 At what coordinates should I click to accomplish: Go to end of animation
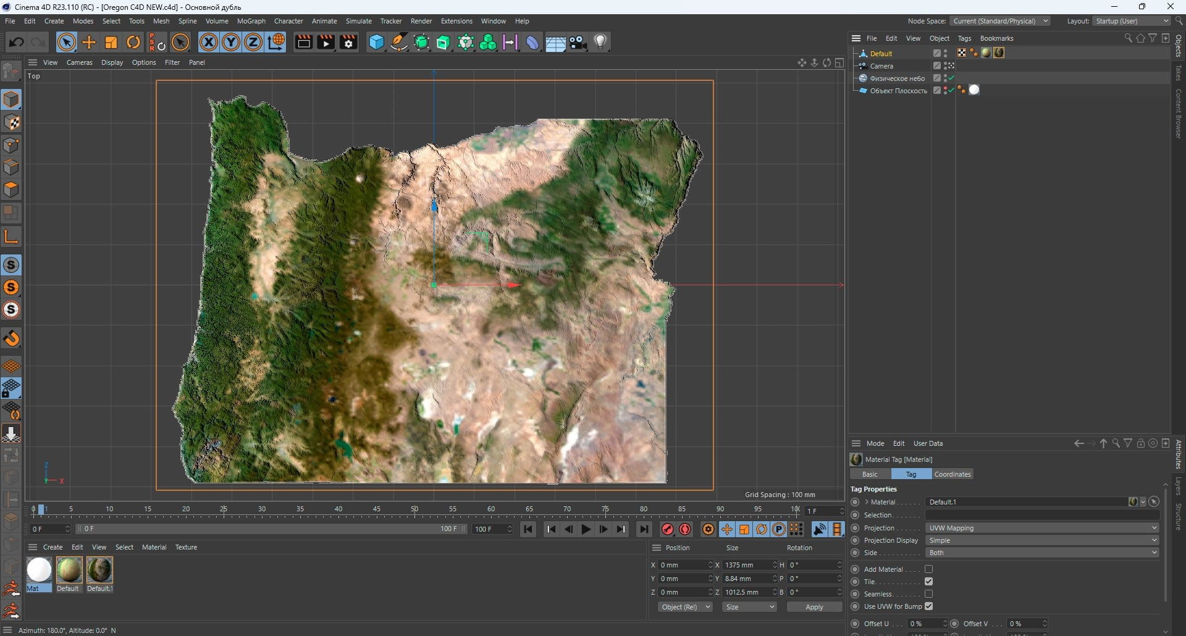click(x=644, y=529)
